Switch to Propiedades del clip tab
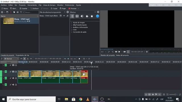This screenshot has width=182, height=102. (x=22, y=55)
